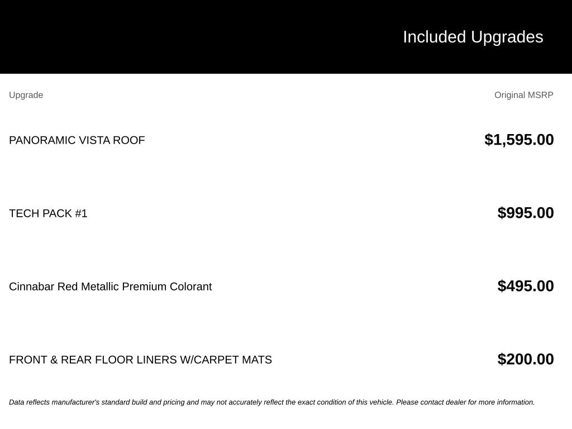
Task: Click the word MSRP in column header
Action: click(540, 95)
